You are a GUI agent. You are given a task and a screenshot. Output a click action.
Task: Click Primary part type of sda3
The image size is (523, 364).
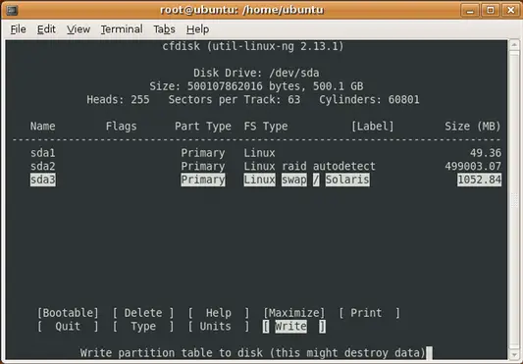point(203,180)
